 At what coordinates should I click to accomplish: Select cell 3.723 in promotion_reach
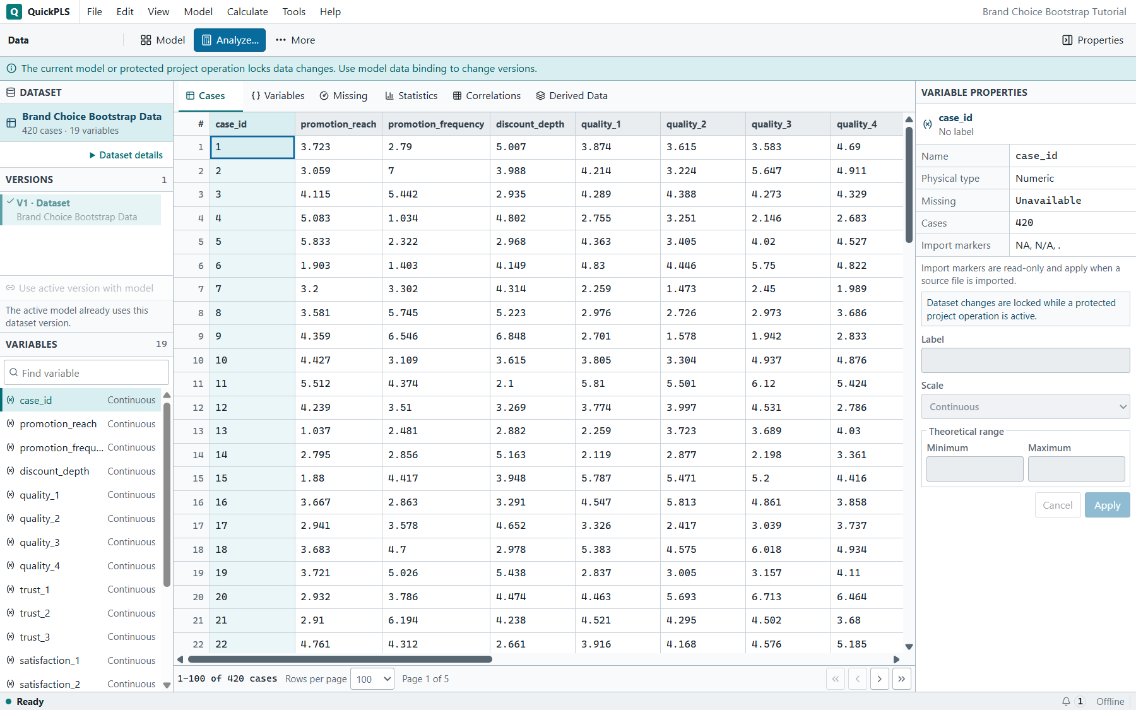pyautogui.click(x=338, y=147)
